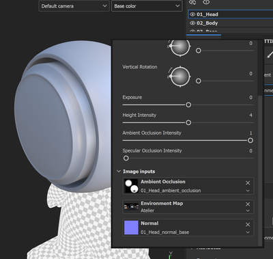Viewport: 273px width, 259px height.
Task: Remove the Ambient Occlusion image input
Action: [248, 183]
